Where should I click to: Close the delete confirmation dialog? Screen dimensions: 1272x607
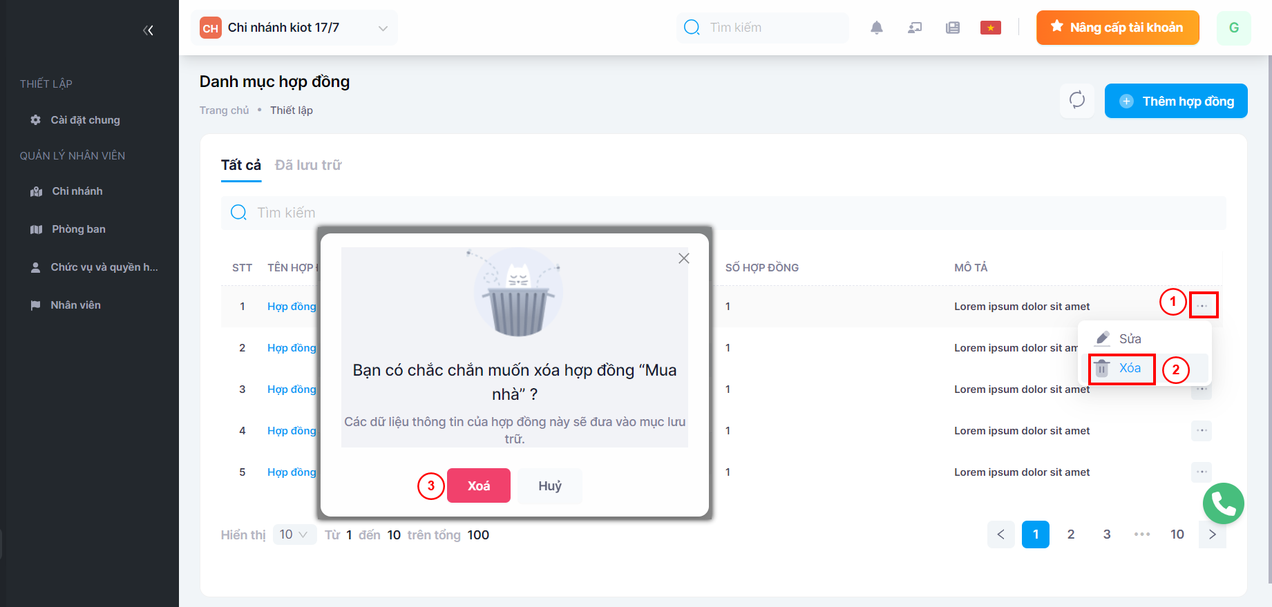coord(683,258)
